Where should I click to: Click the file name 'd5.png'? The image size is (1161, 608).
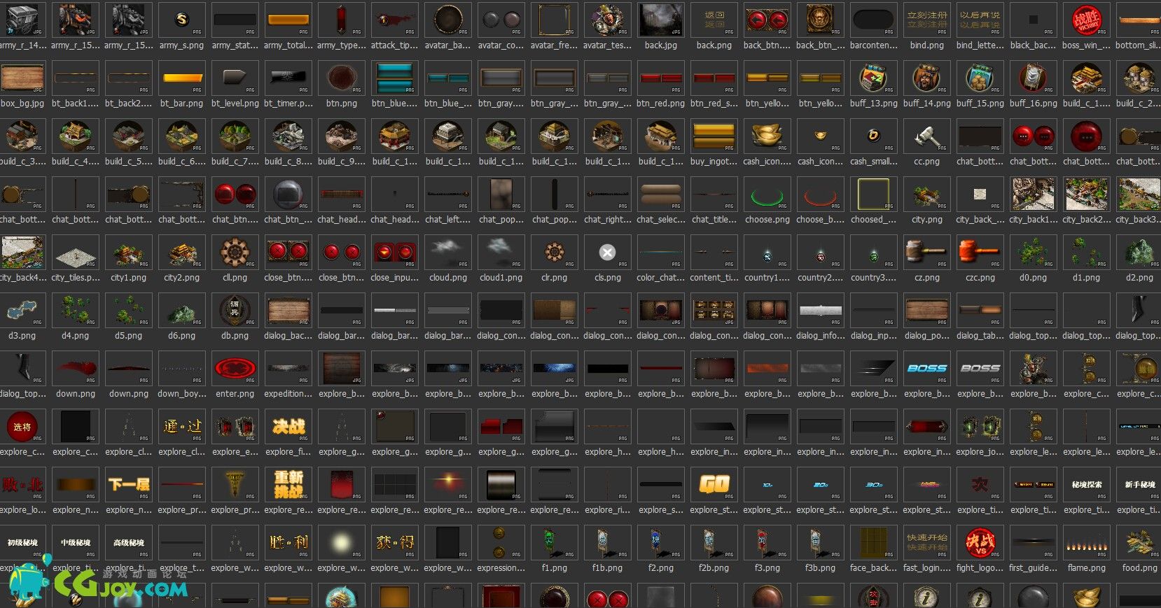tap(129, 336)
